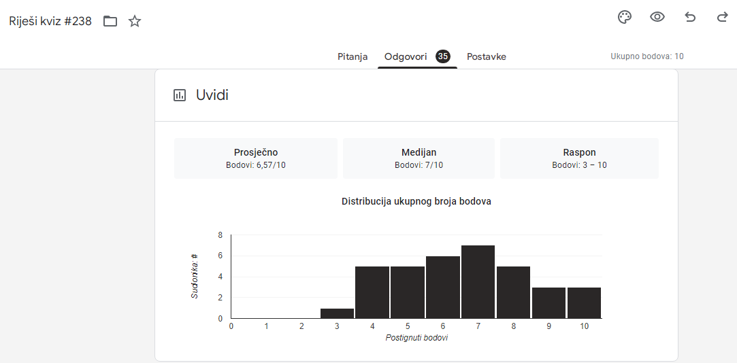Switch to the Pitanja tab

tap(353, 56)
